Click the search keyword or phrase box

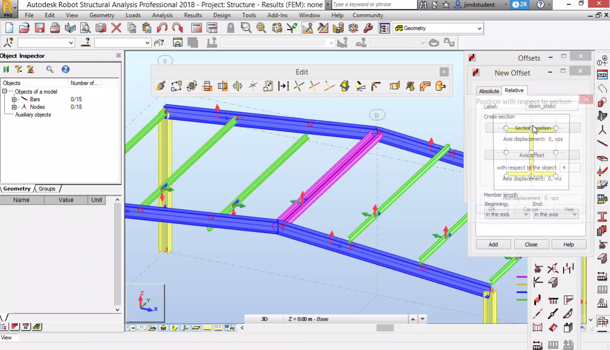coord(374,4)
